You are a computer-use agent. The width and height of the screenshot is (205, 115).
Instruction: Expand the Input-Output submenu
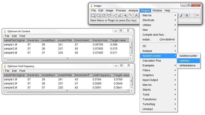click(x=158, y=80)
